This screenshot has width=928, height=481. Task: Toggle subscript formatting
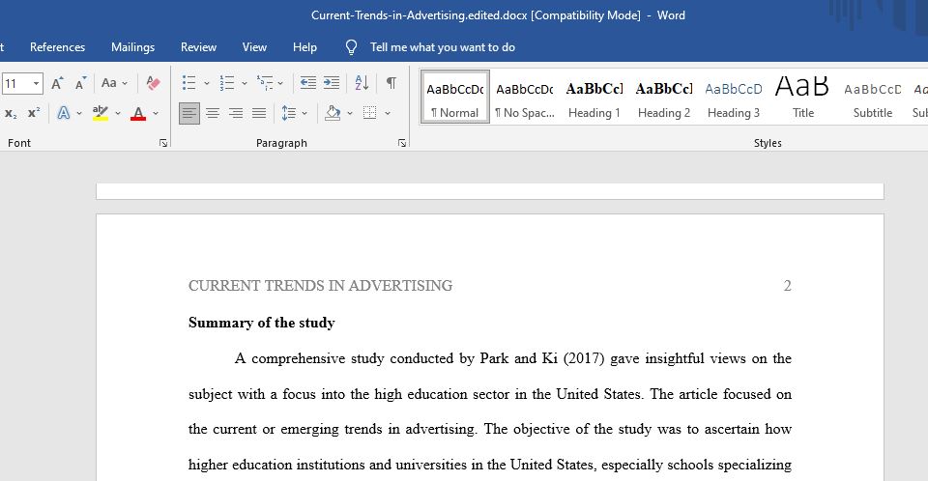(x=11, y=113)
